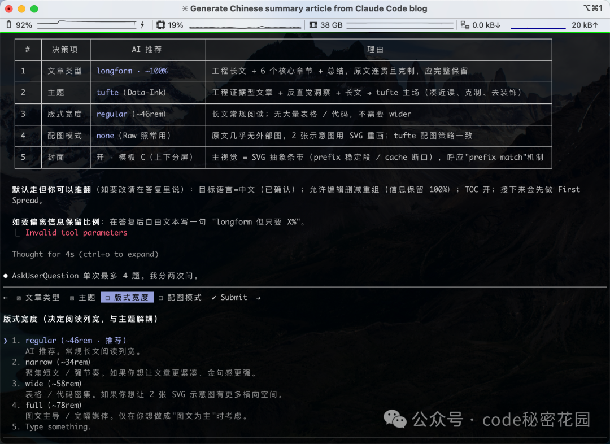Click the 配图模式 cell in table row 4

[x=64, y=136]
